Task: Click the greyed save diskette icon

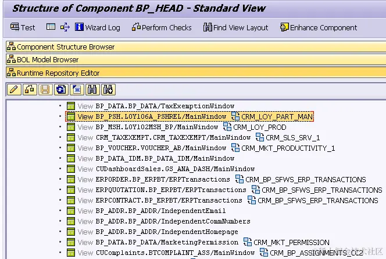Action: (45, 90)
